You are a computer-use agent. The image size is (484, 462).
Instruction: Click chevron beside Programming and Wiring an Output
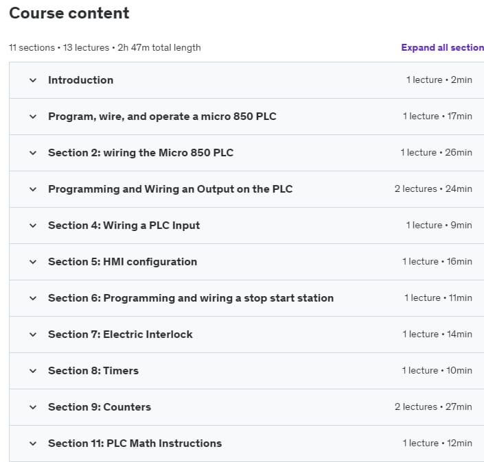32,189
